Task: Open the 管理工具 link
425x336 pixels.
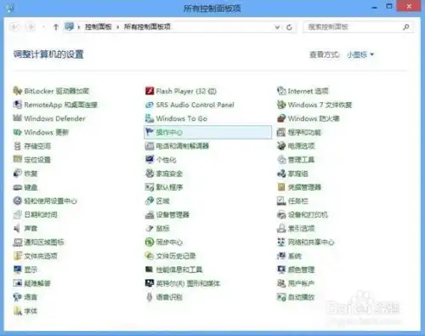Action: [301, 160]
